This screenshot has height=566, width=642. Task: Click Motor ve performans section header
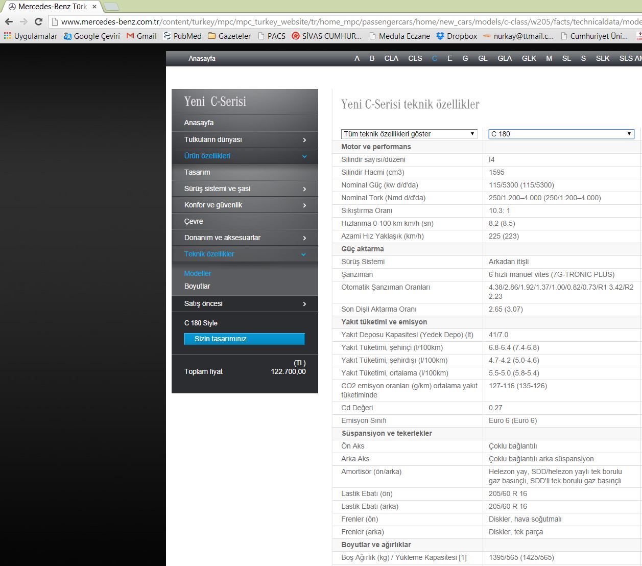[x=376, y=147]
